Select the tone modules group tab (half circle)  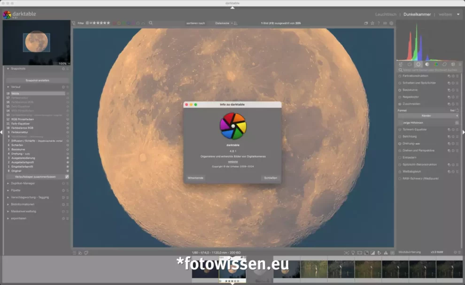427,64
